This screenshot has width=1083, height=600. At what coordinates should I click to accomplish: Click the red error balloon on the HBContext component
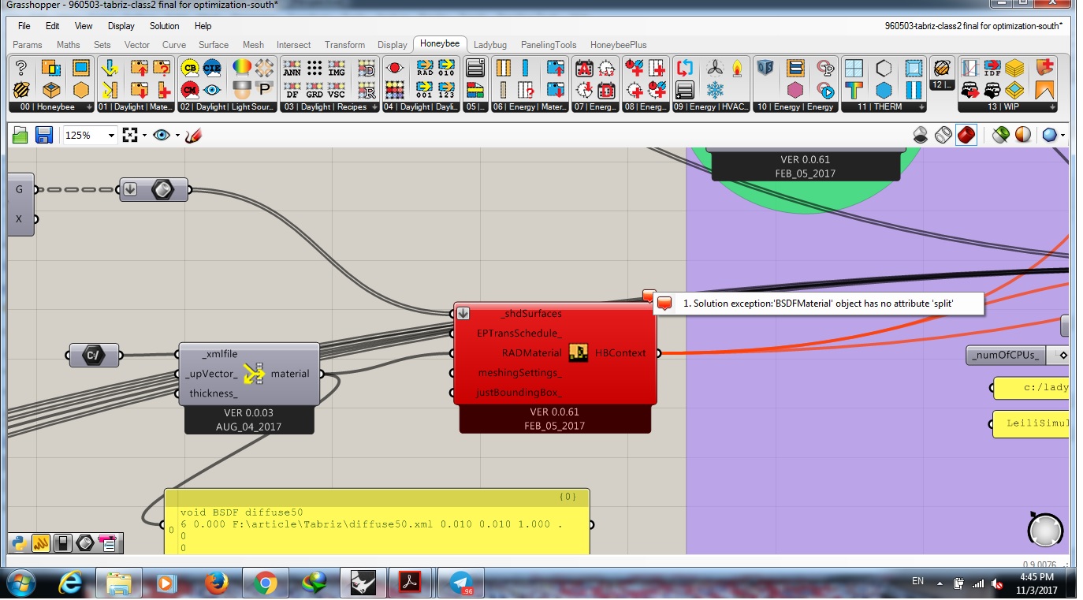(649, 296)
